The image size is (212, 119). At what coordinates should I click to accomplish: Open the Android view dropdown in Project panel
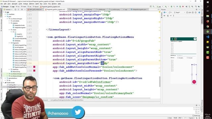point(8,10)
